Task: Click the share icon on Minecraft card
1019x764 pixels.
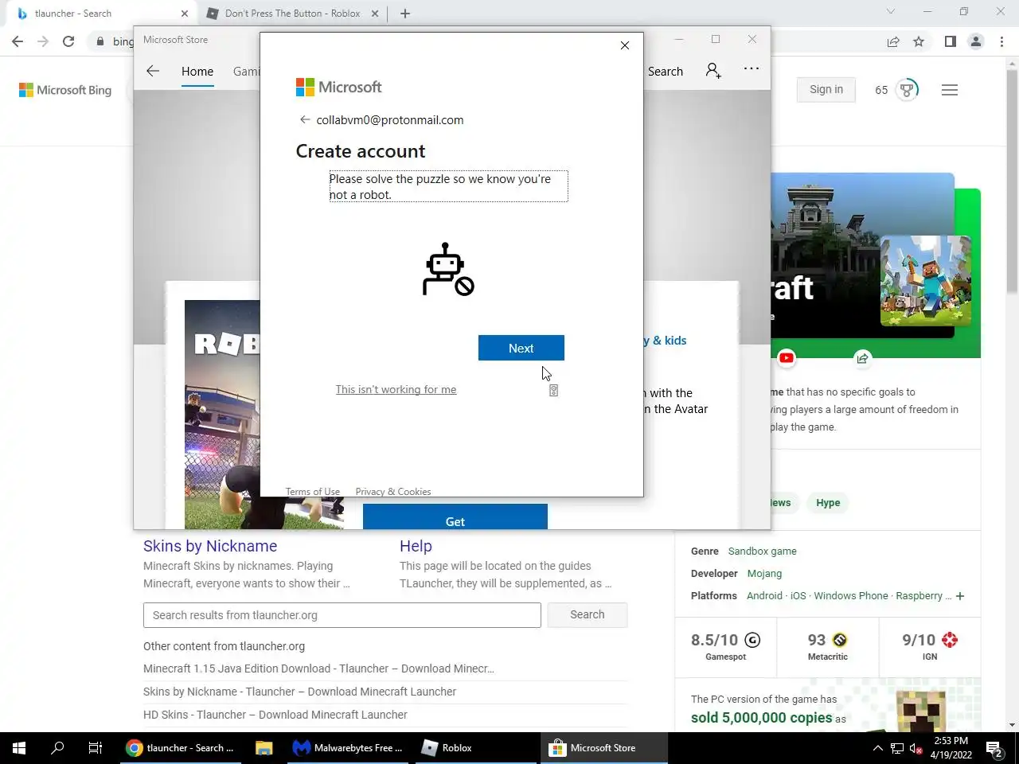Action: click(x=862, y=358)
